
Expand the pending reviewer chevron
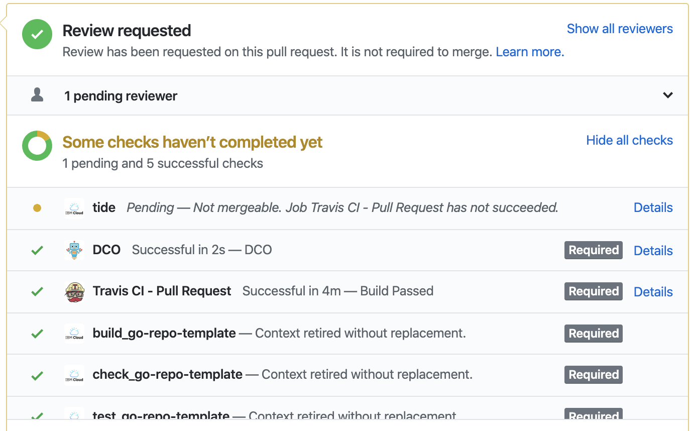tap(667, 95)
